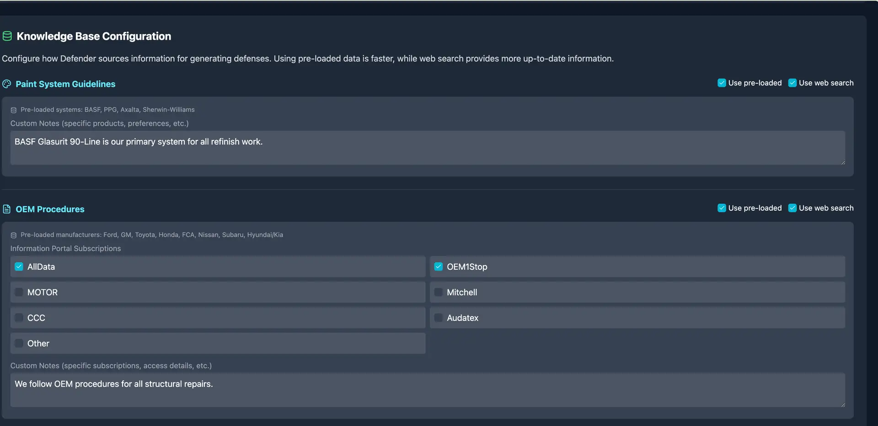This screenshot has width=878, height=426.
Task: Click resize handle of the OEM procedures notes box
Action: pyautogui.click(x=842, y=405)
